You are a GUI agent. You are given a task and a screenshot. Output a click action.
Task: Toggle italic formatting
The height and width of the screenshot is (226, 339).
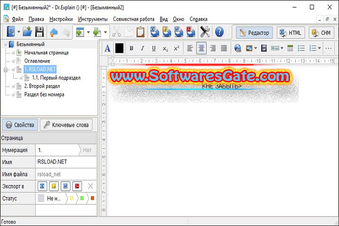tap(142, 48)
